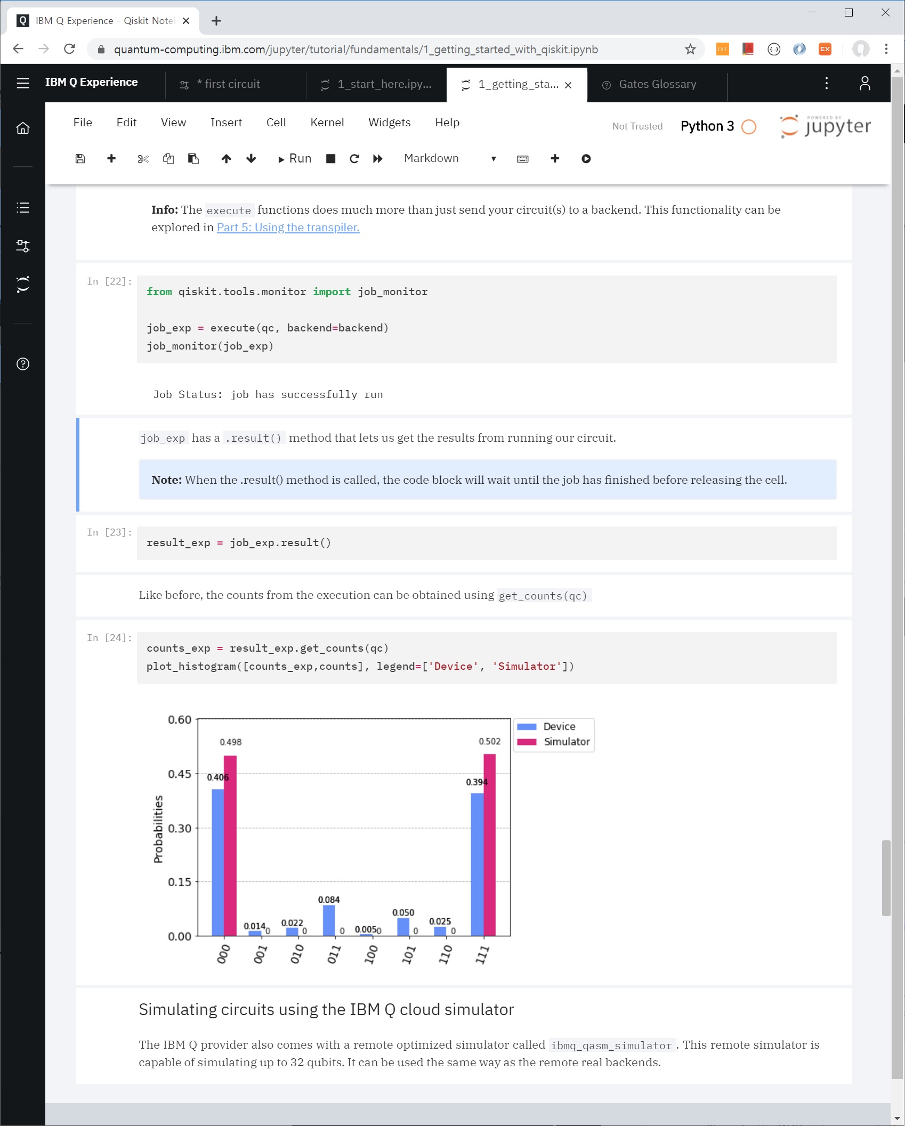Move selected cell up arrow
This screenshot has width=905, height=1127.
click(x=227, y=159)
